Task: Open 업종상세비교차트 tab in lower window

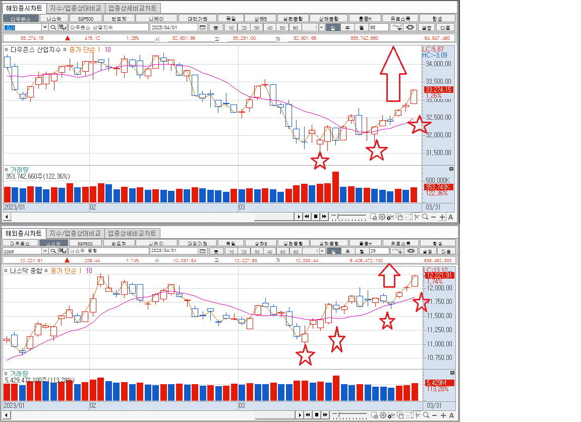Action: [132, 233]
